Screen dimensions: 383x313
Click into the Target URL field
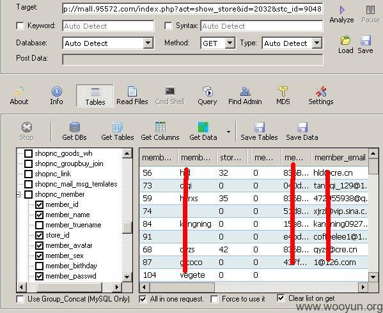pos(192,9)
